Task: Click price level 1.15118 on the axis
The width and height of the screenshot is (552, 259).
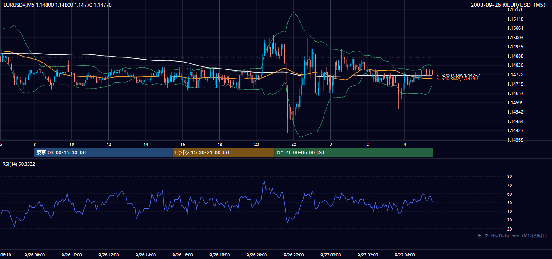Action: point(515,19)
